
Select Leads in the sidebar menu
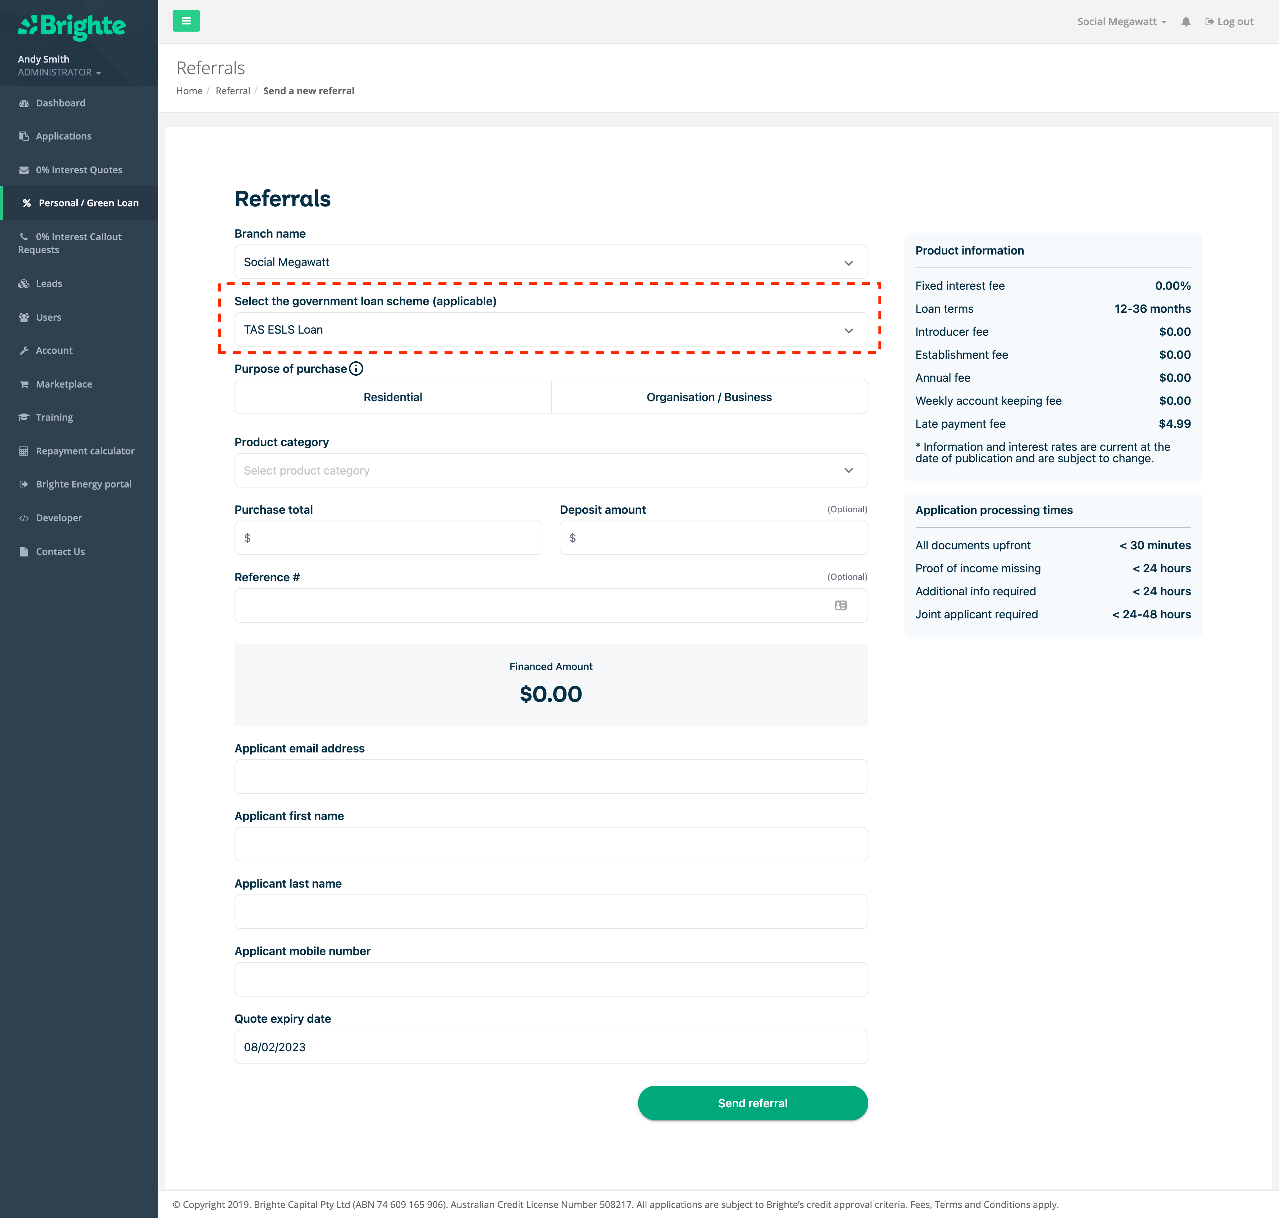pyautogui.click(x=49, y=284)
